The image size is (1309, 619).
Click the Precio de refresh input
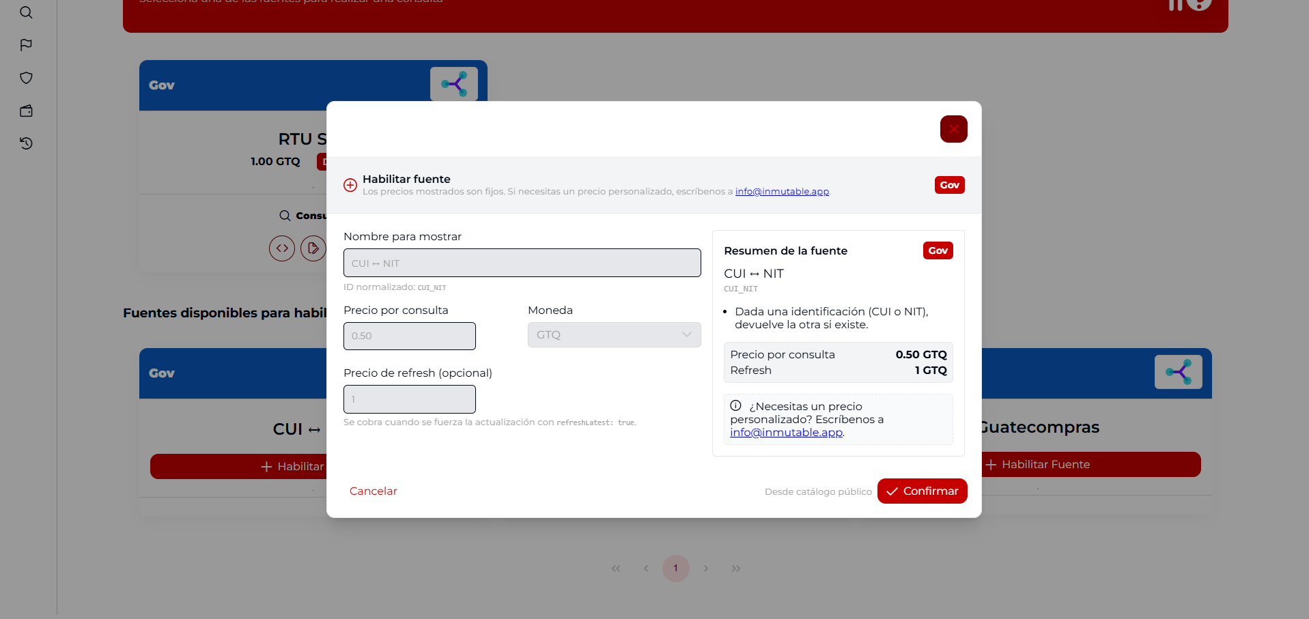pos(409,399)
